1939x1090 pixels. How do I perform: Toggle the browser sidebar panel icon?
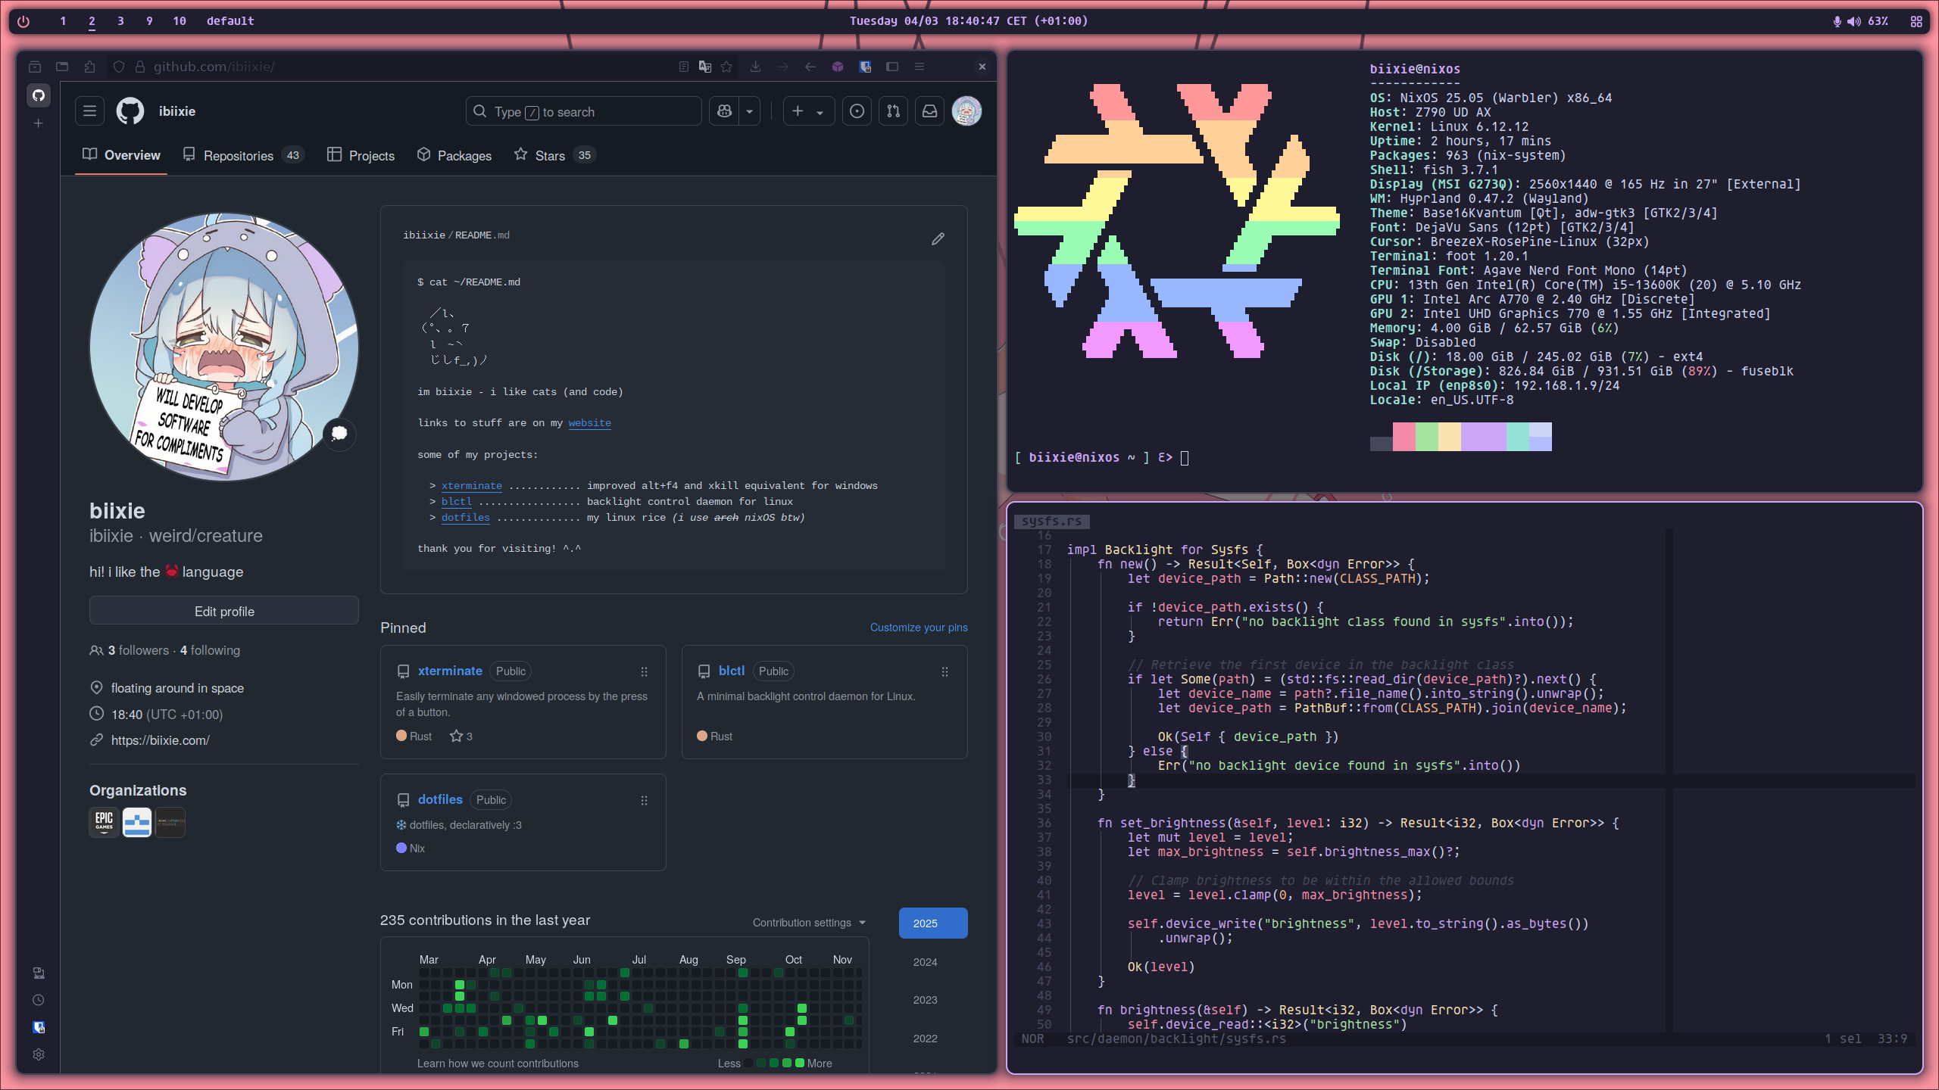click(x=892, y=67)
